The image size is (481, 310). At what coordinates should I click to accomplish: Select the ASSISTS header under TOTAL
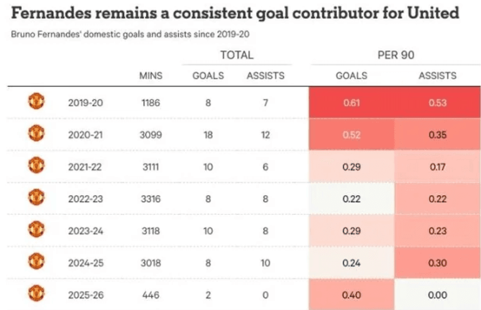[266, 76]
